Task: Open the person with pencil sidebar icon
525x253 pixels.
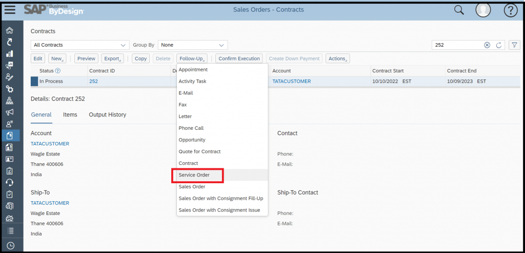Action: [x=10, y=77]
